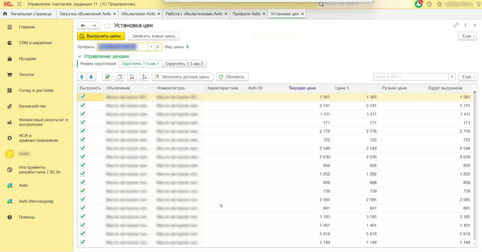The width and height of the screenshot is (482, 252).
Task: Click the check all rows icon
Action: (x=107, y=77)
